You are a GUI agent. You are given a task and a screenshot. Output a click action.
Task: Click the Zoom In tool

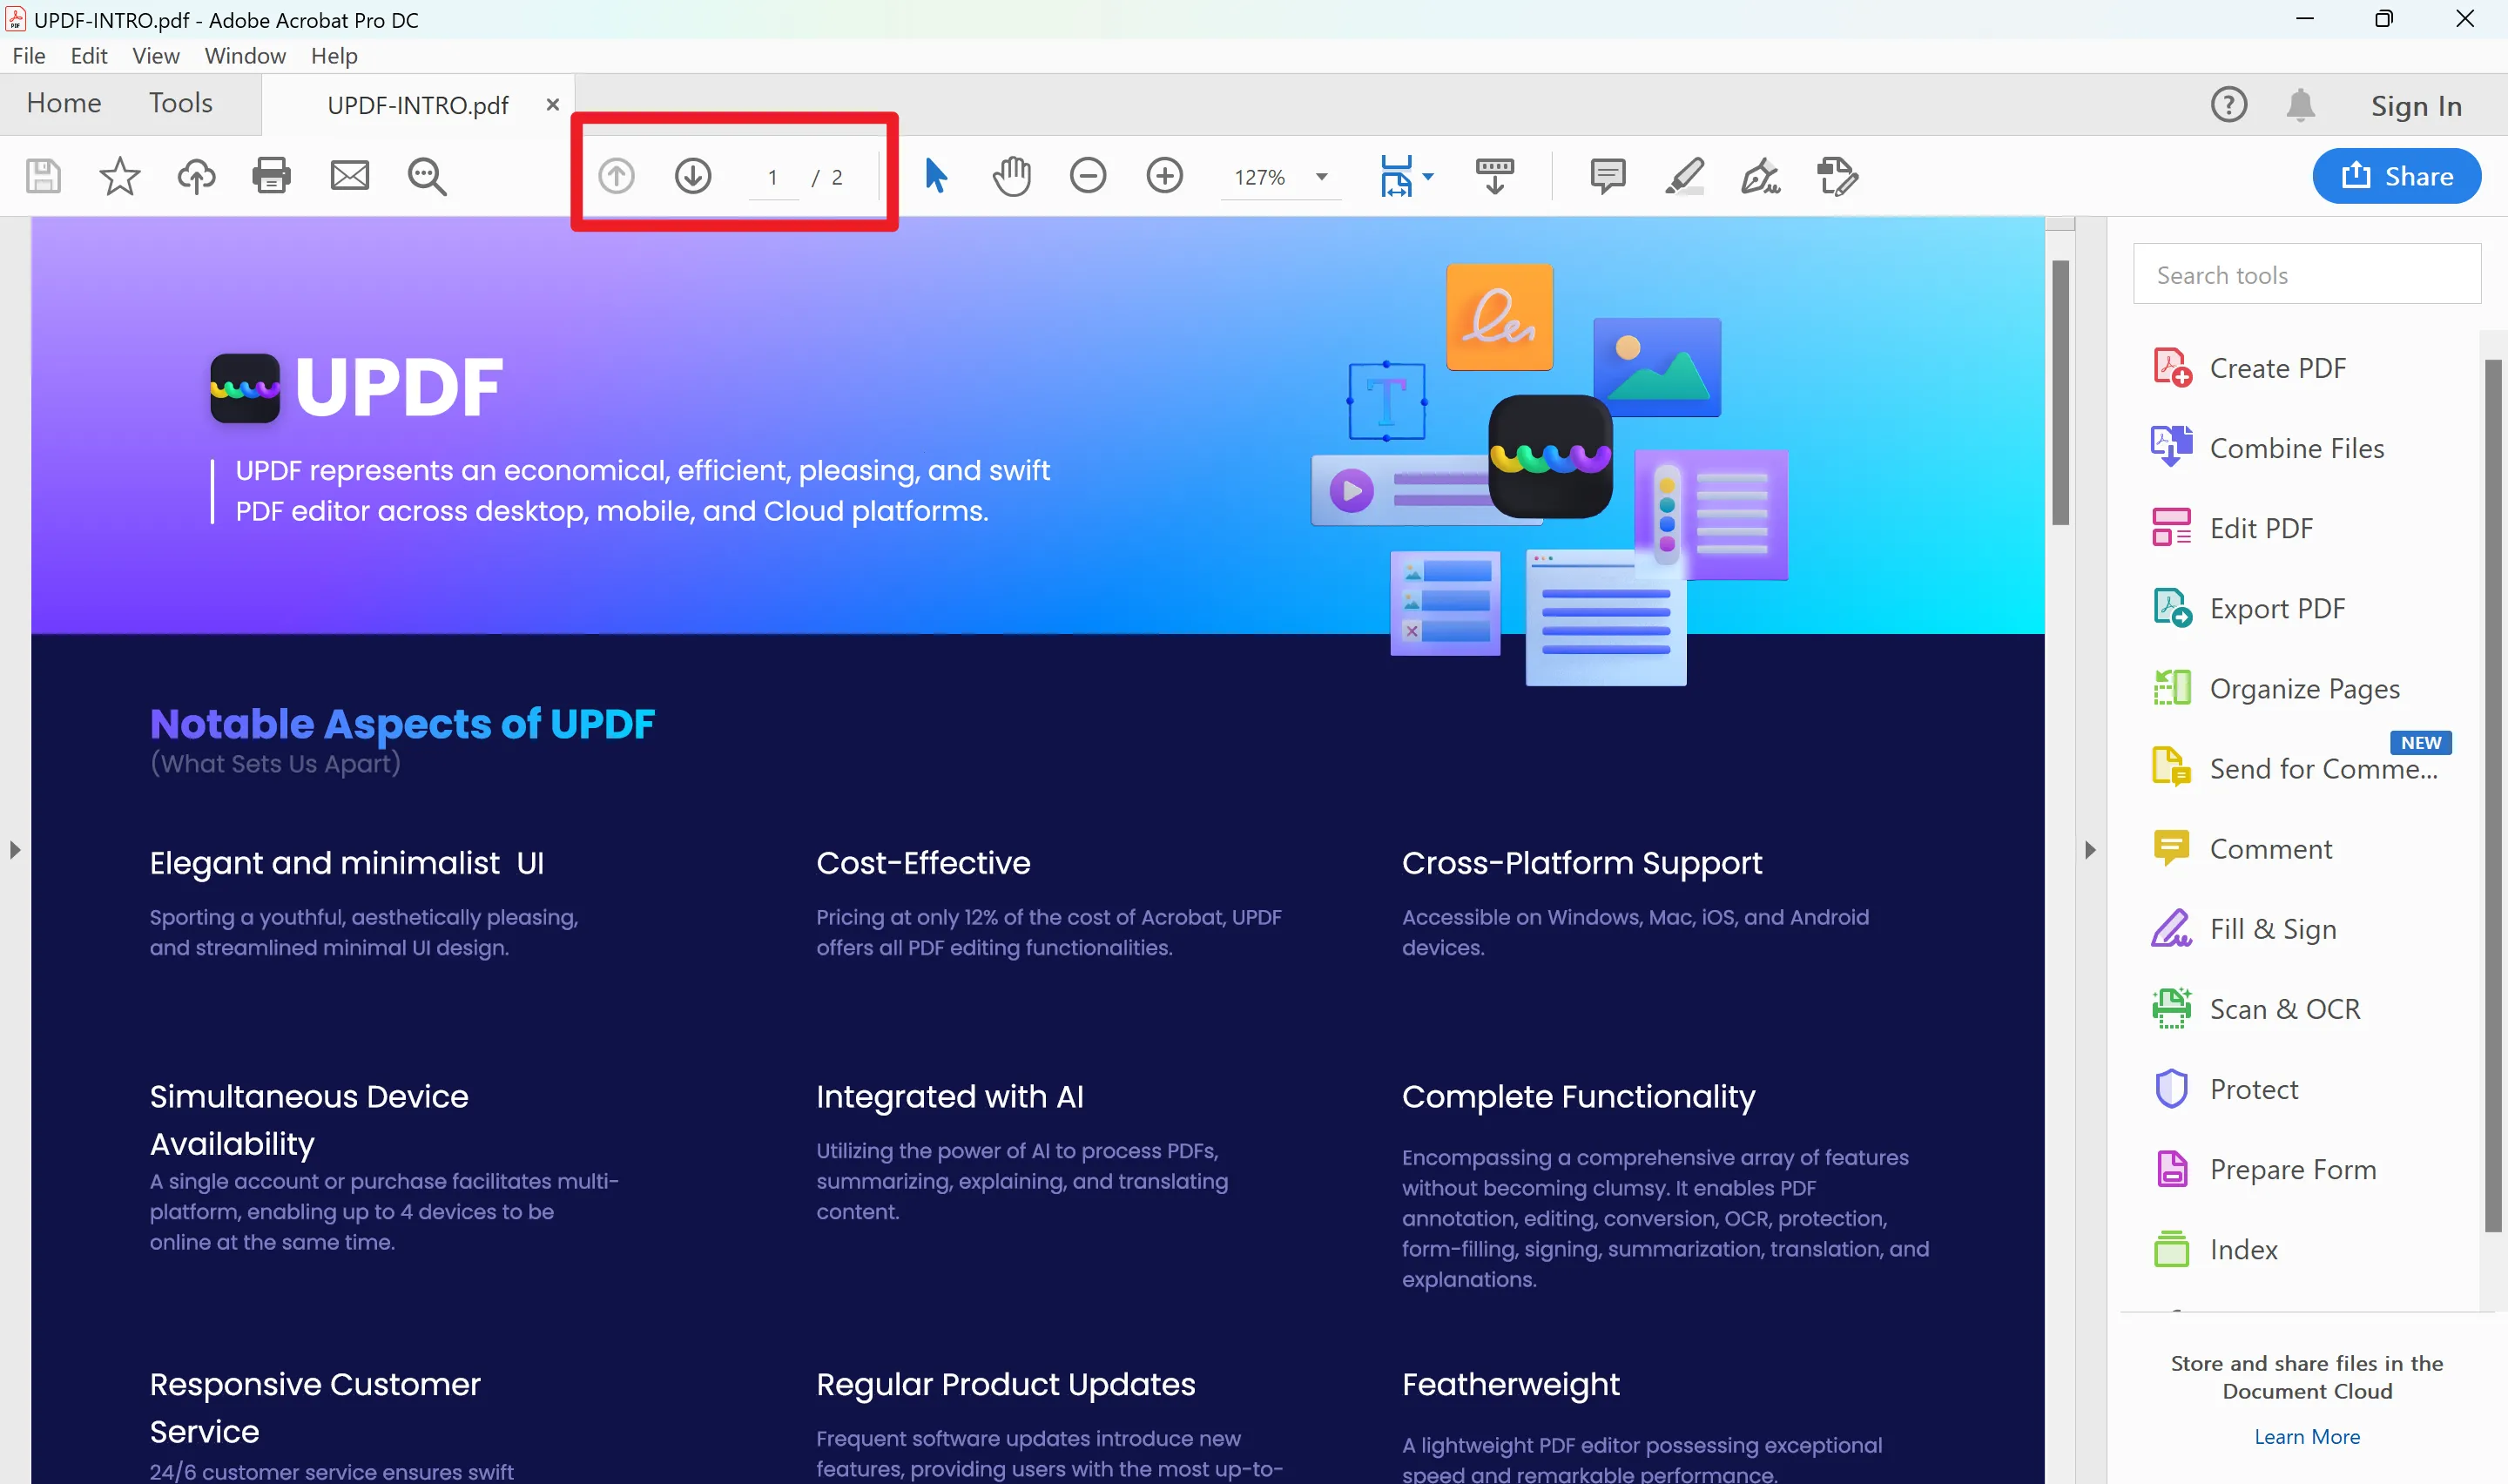pos(1166,175)
